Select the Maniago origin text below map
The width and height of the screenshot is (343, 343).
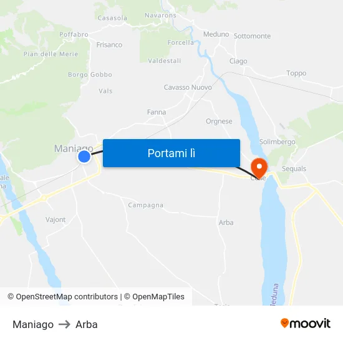33,324
